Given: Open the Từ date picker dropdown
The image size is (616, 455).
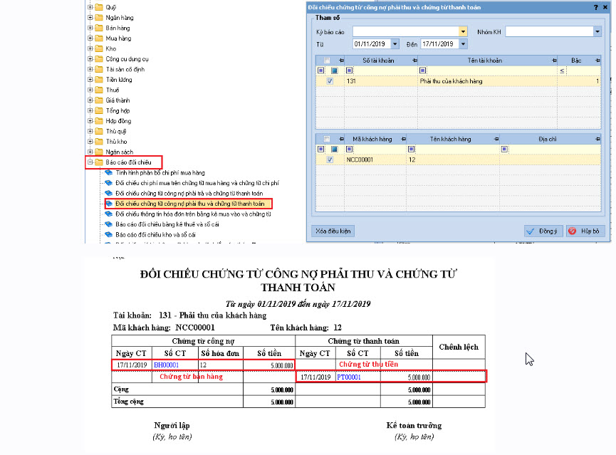Looking at the screenshot, I should pyautogui.click(x=395, y=44).
